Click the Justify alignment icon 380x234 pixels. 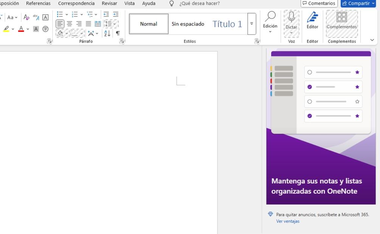pyautogui.click(x=88, y=24)
